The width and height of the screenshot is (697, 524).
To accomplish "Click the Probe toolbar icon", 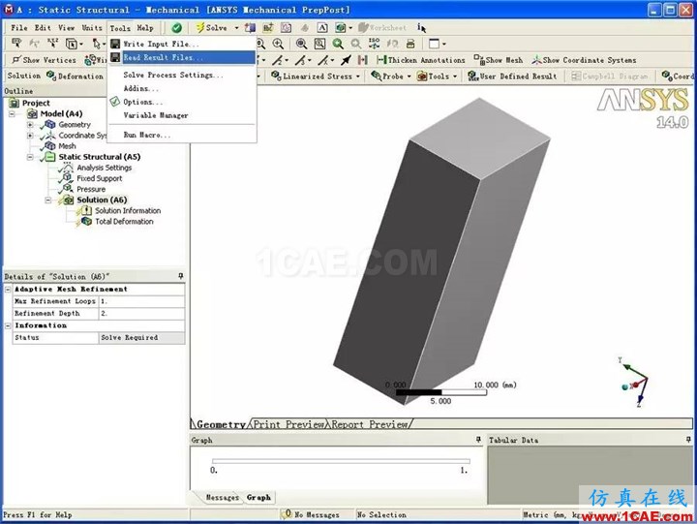I will (x=376, y=77).
